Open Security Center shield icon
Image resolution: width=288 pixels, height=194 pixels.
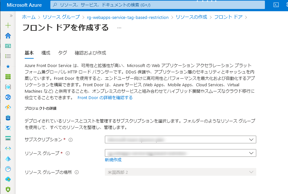click(8, 190)
